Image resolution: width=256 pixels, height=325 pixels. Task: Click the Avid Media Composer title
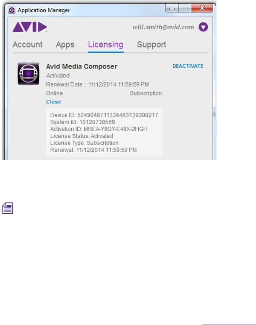[82, 67]
